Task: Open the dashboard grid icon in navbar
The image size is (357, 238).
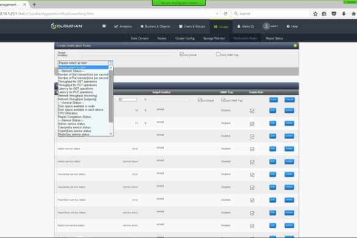Action: (x=104, y=26)
